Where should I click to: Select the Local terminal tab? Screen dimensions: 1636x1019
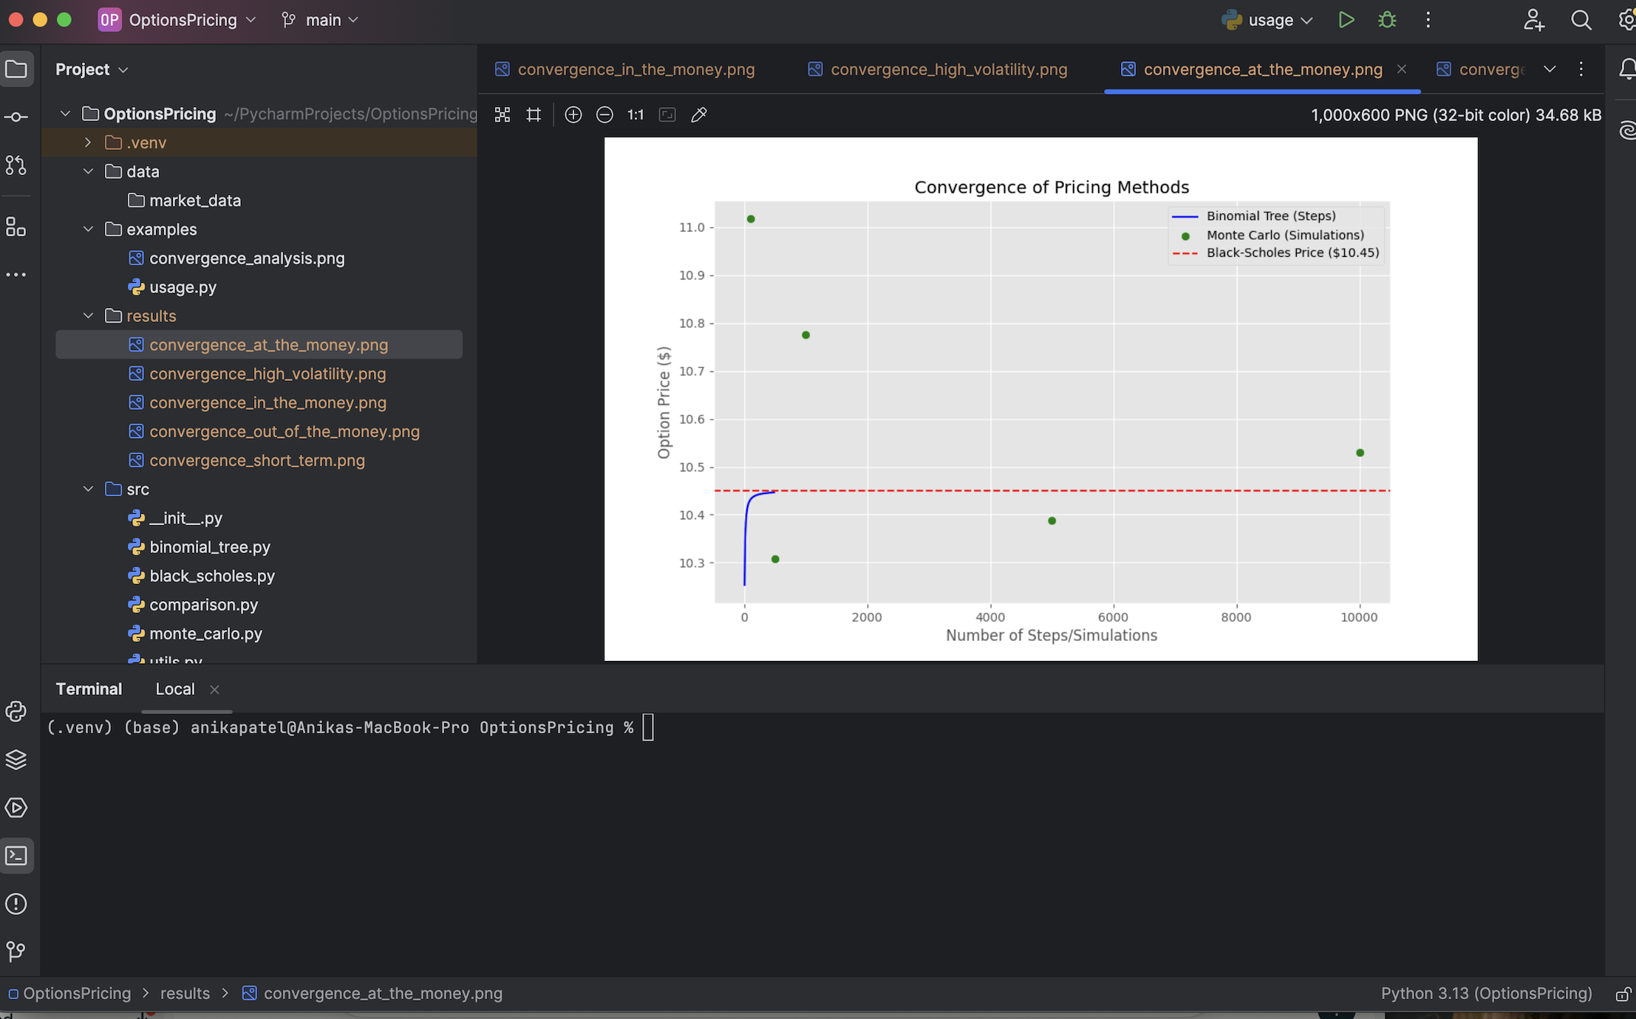[x=175, y=689]
